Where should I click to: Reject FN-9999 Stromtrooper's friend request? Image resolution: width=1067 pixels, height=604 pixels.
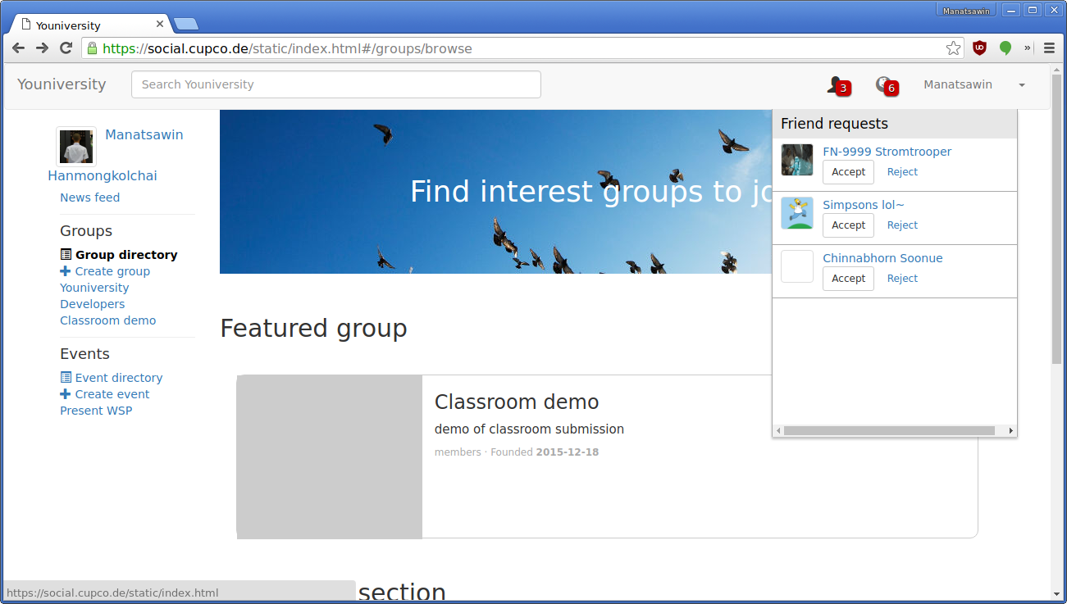(x=902, y=172)
